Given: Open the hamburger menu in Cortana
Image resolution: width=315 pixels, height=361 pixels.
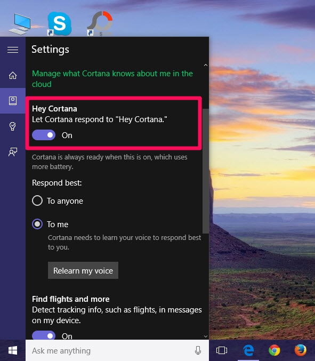Looking at the screenshot, I should (x=13, y=50).
